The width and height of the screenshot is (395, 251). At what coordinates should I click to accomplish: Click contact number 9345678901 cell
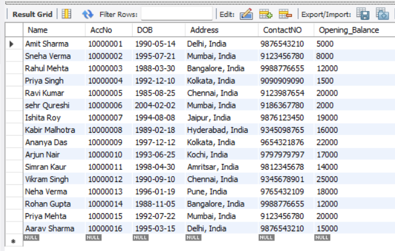(x=286, y=179)
